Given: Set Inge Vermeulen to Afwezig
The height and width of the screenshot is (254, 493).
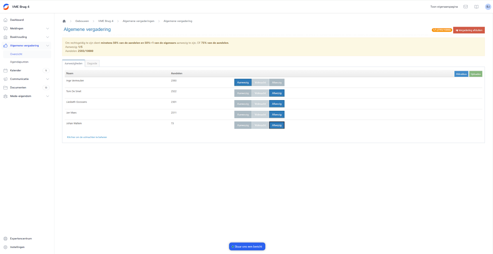Looking at the screenshot, I should (277, 83).
